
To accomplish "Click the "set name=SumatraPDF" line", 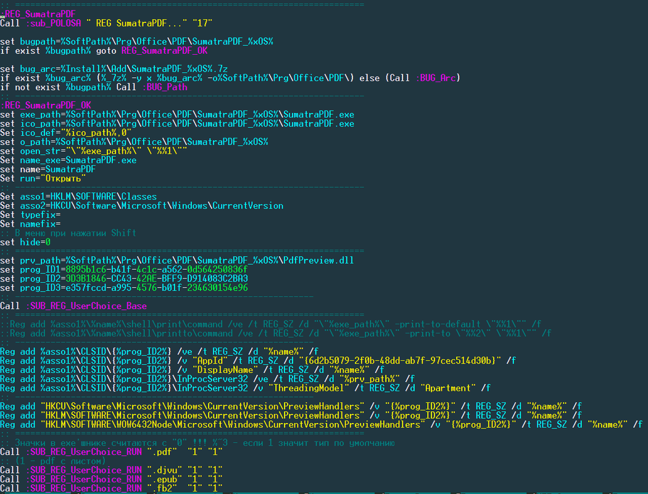I will pos(48,169).
